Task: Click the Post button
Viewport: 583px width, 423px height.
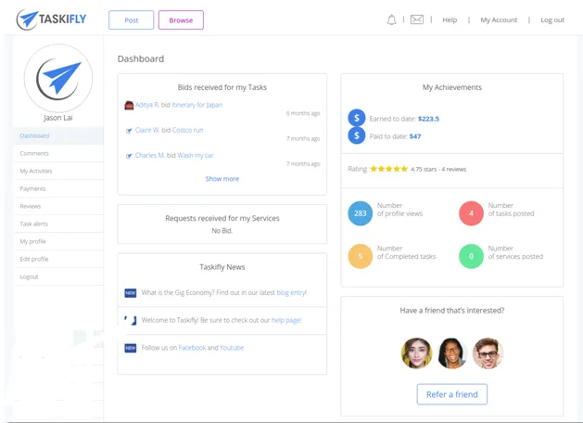Action: point(132,20)
